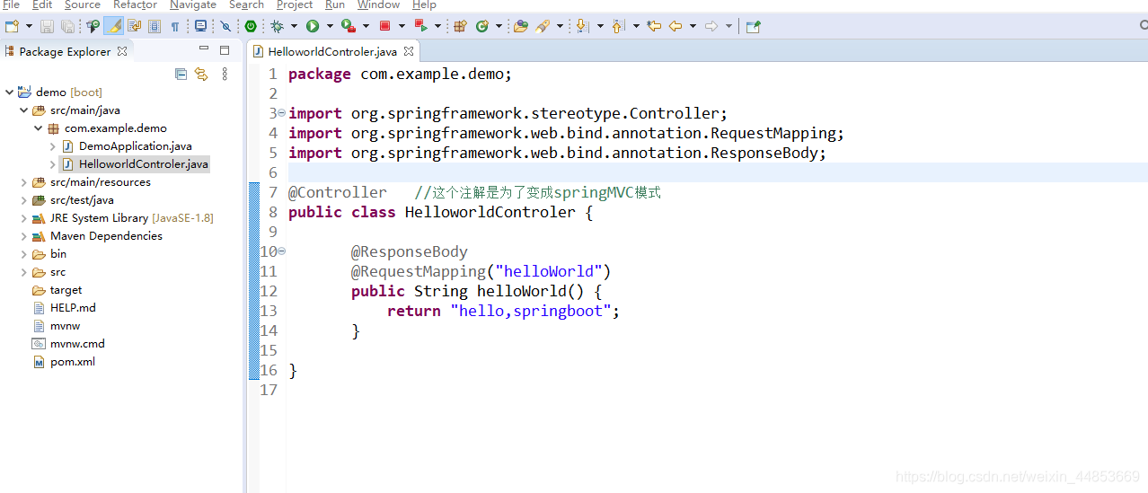Open the New Java Class dropdown
Screen dimensions: 1148x493
(499, 26)
